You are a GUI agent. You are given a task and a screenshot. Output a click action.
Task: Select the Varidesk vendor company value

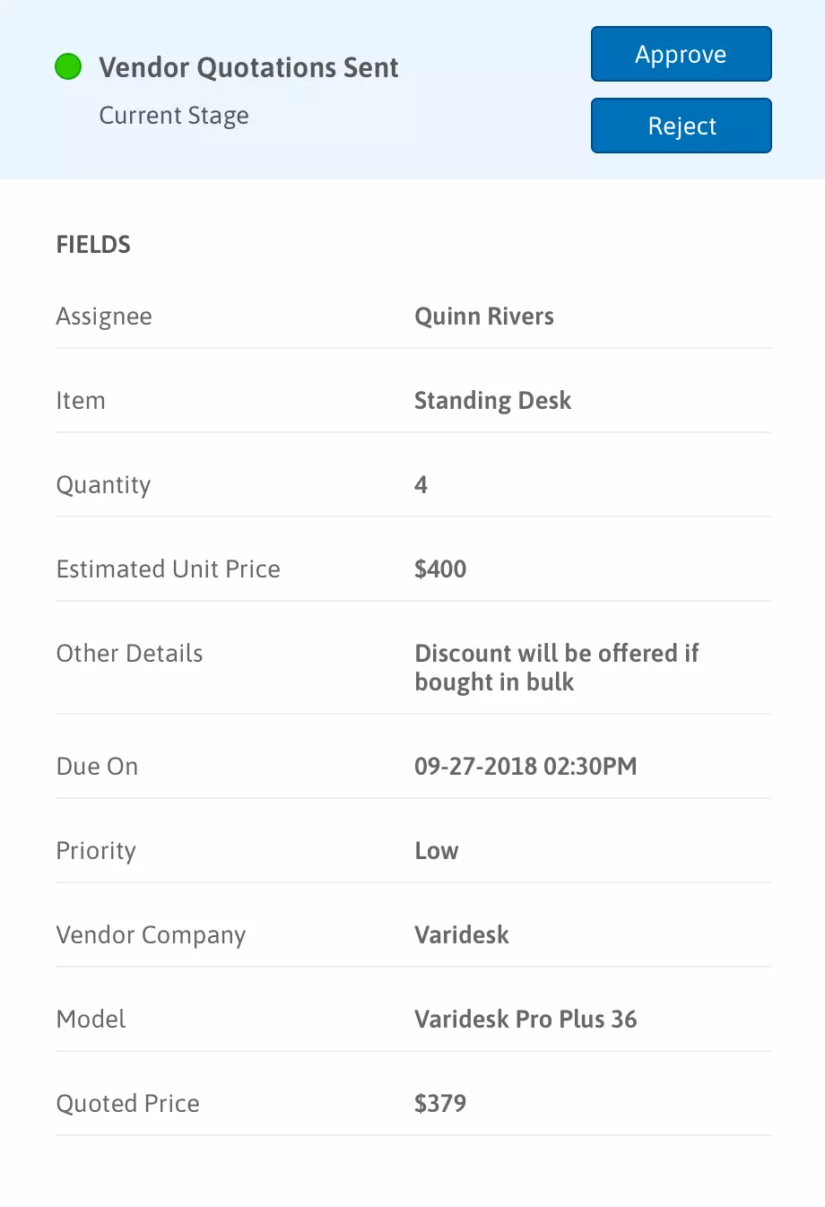(462, 935)
